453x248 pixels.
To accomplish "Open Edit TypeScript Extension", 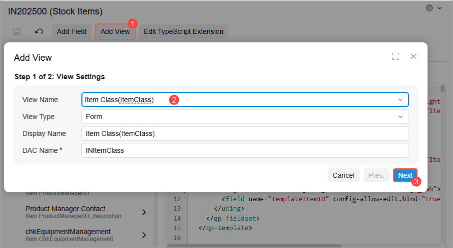I will (183, 31).
